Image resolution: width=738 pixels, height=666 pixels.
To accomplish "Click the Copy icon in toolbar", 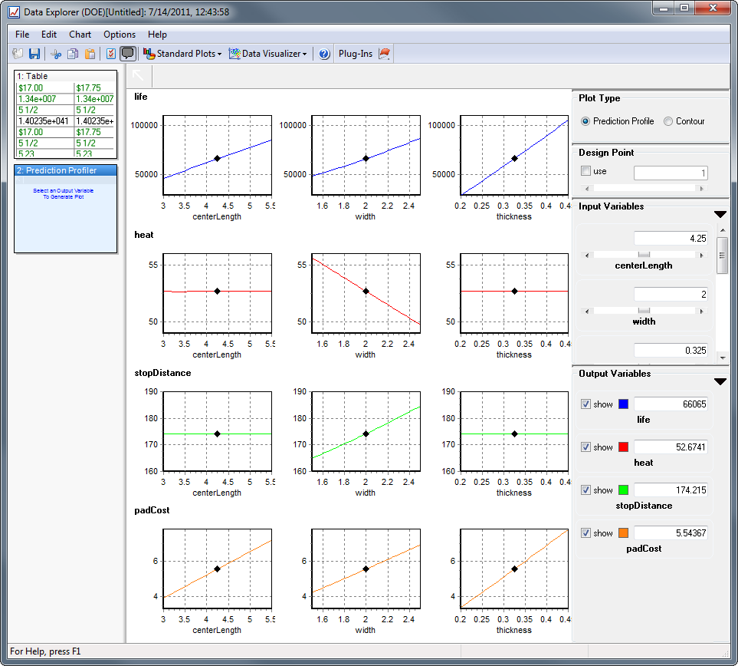I will coord(73,54).
